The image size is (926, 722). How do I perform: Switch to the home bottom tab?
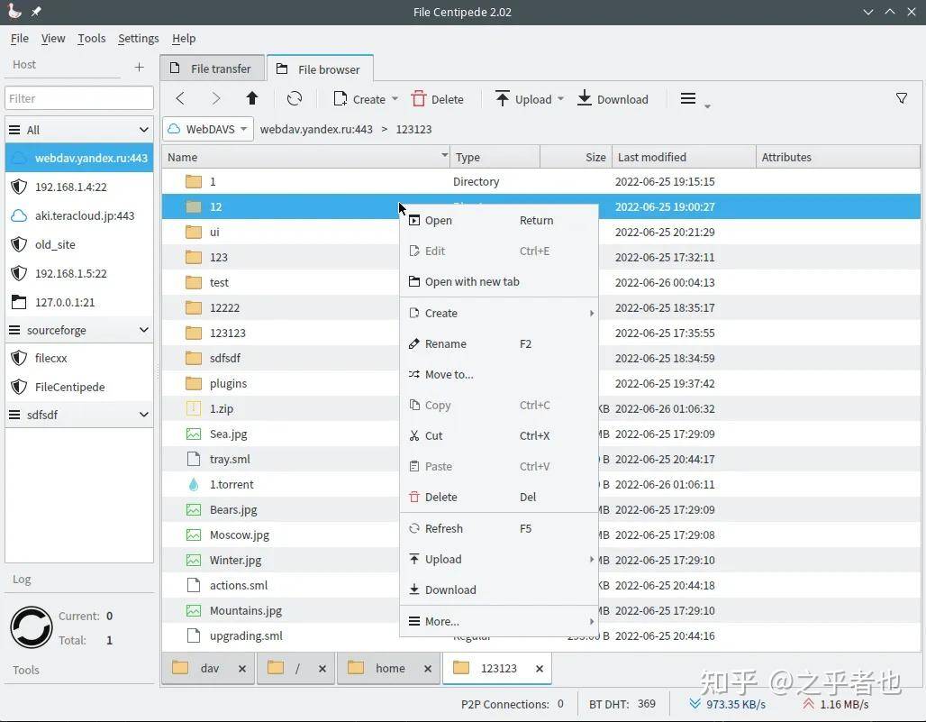(389, 668)
